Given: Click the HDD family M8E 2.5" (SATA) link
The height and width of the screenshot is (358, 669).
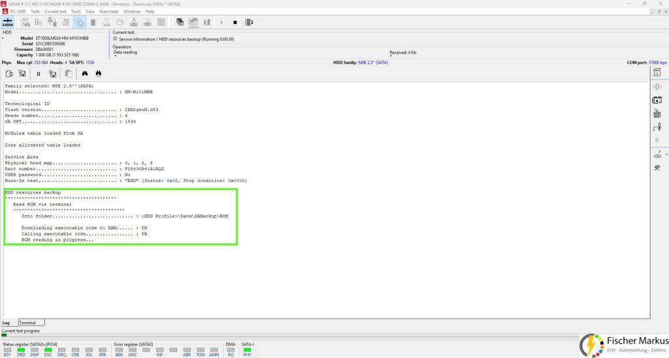Looking at the screenshot, I should point(373,63).
